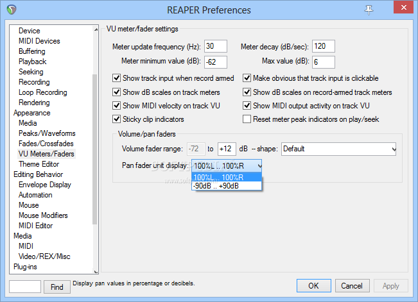Image resolution: width=418 pixels, height=302 pixels.
Task: Select MIDI under the Media category
Action: [26, 246]
